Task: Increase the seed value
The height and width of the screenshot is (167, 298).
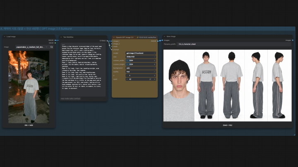Action: click(x=154, y=79)
